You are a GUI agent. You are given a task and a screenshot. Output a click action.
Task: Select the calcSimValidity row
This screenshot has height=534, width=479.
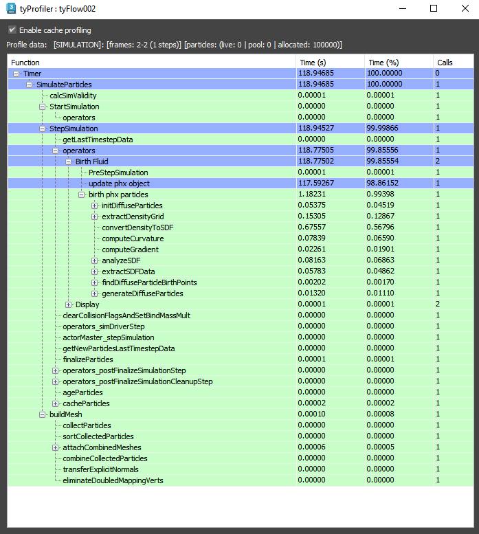(241, 96)
